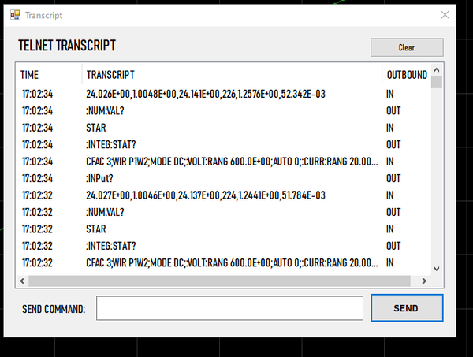Sort by the TIME column header

50,75
